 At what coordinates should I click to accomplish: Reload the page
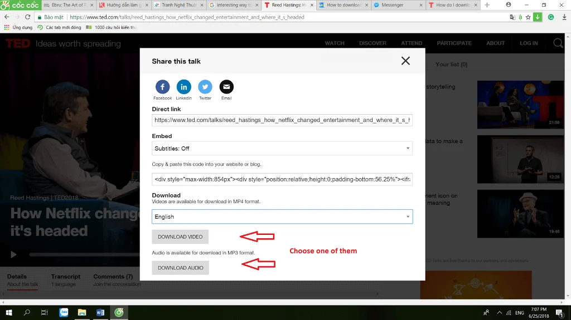28,17
